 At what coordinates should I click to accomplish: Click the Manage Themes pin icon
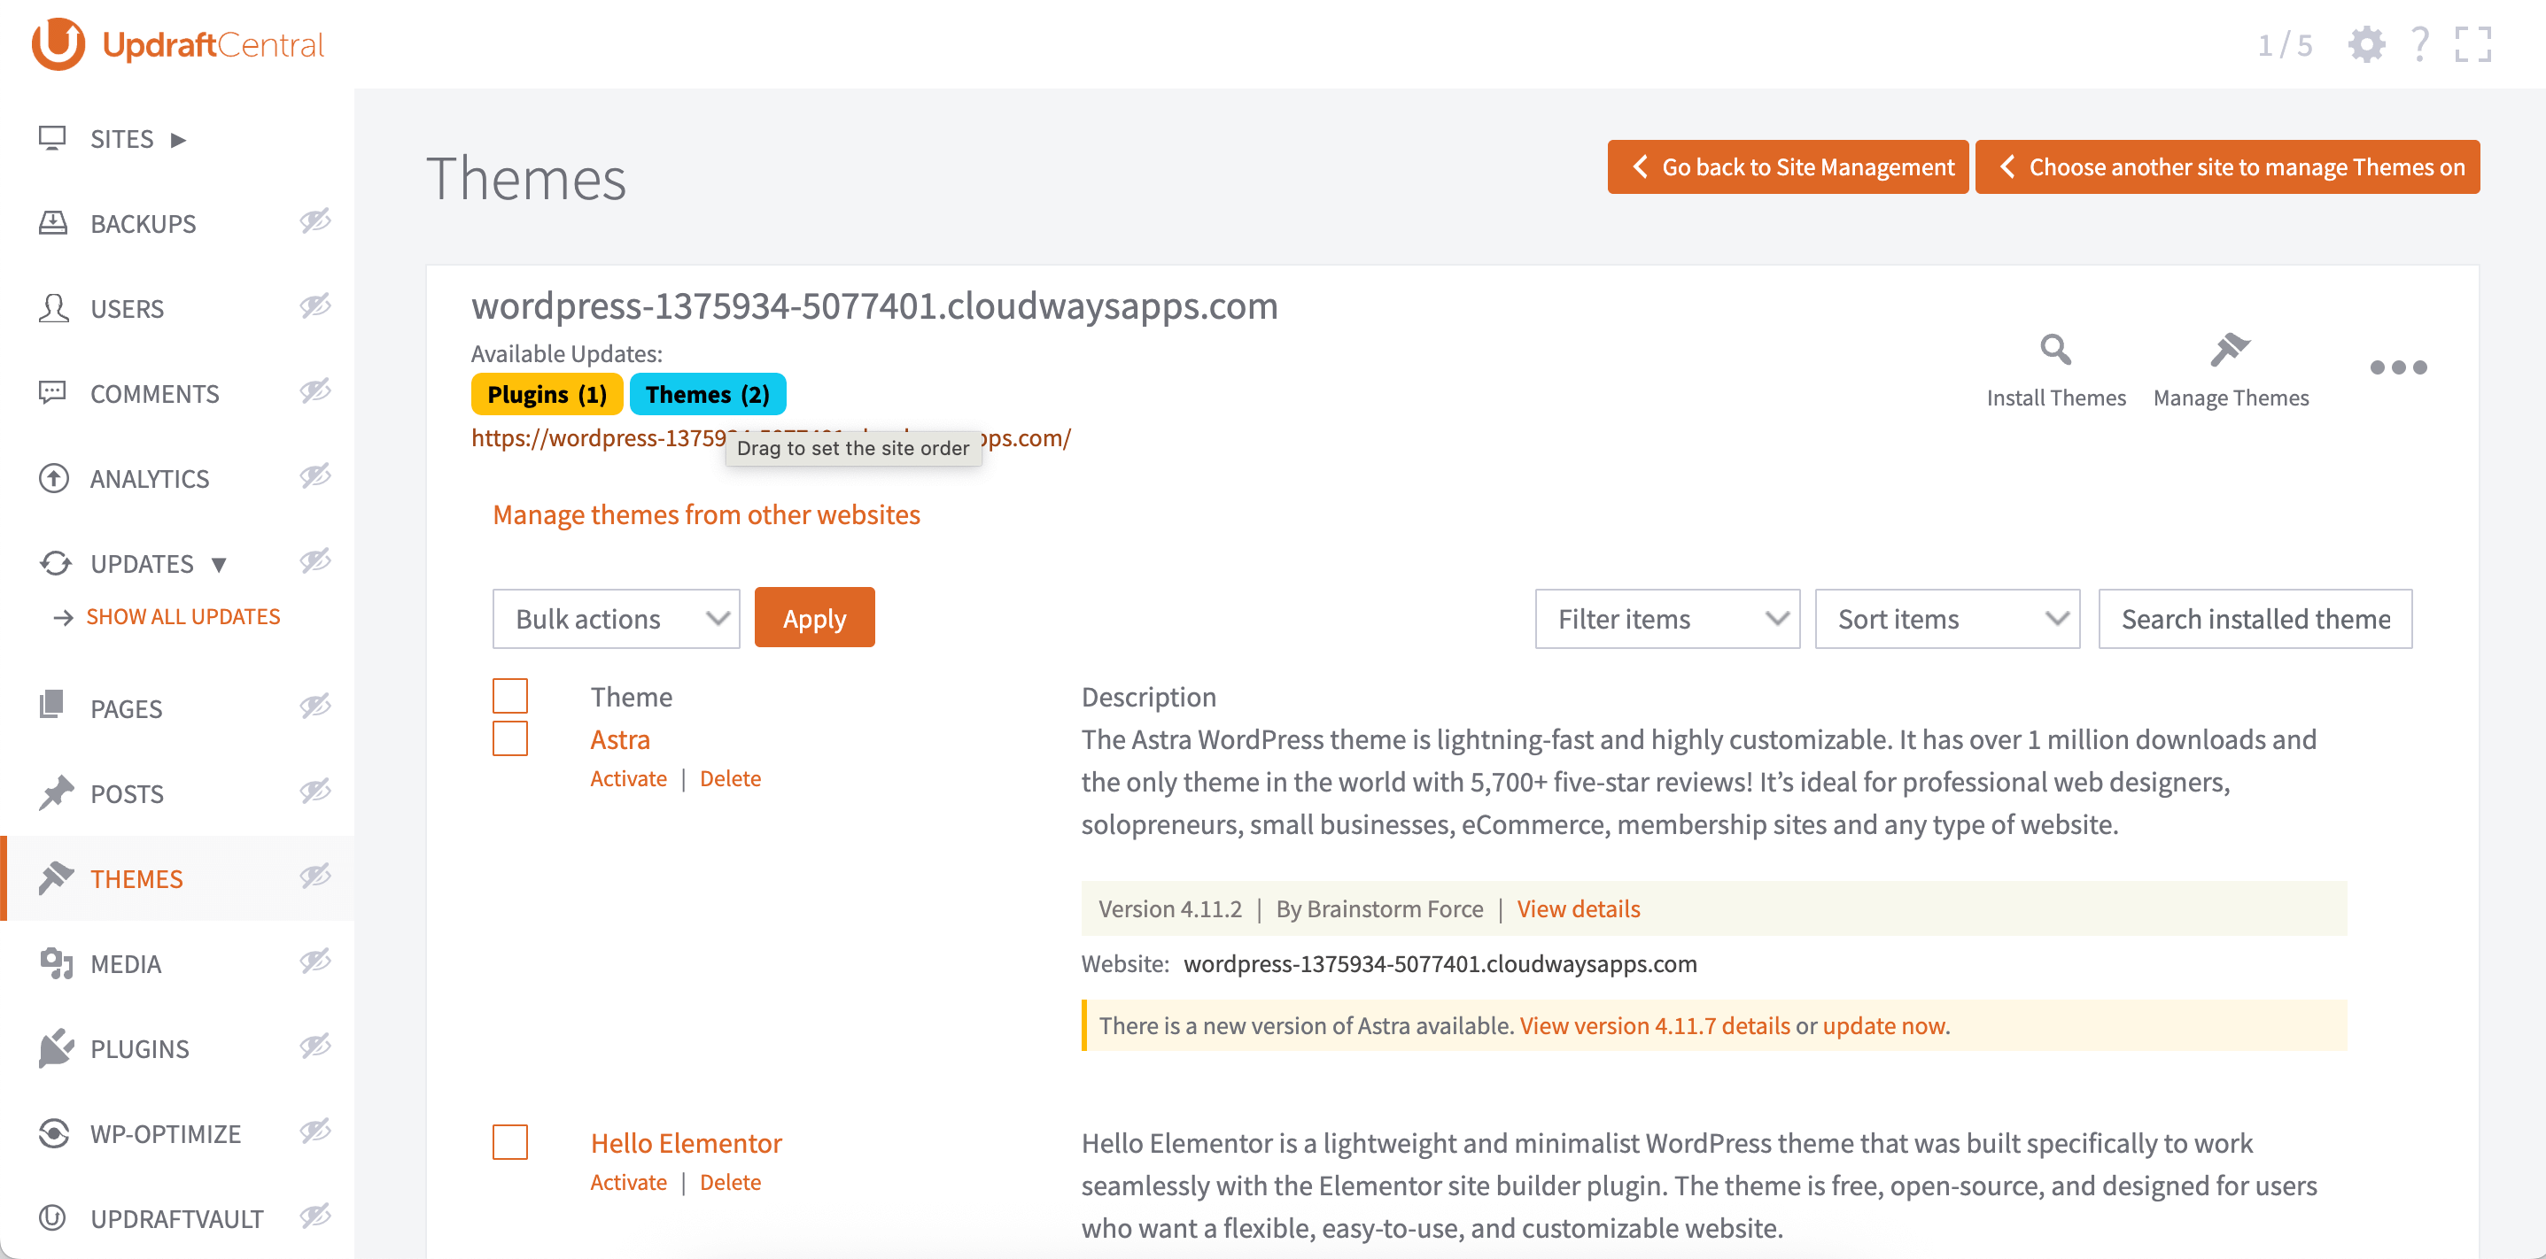click(2230, 350)
